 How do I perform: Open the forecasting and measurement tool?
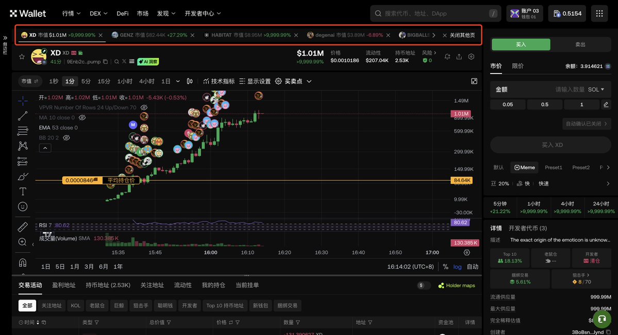[x=23, y=162]
